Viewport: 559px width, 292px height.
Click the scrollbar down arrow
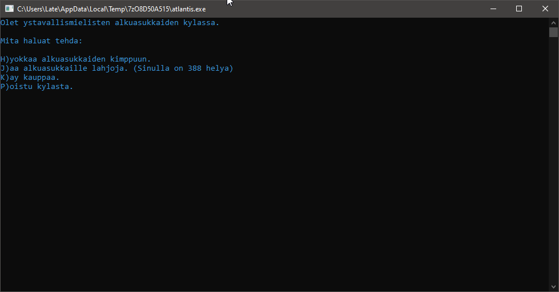553,287
